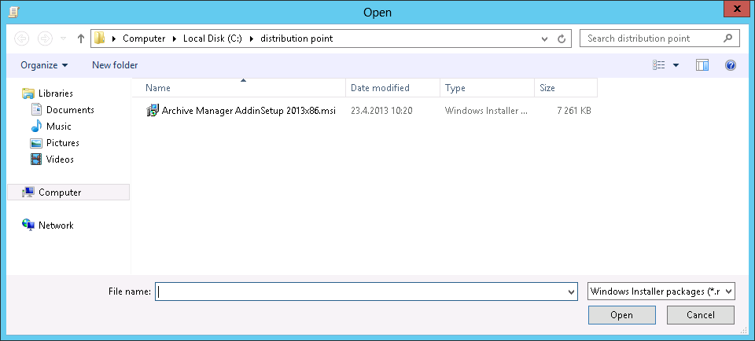Sort by Type column header

487,88
